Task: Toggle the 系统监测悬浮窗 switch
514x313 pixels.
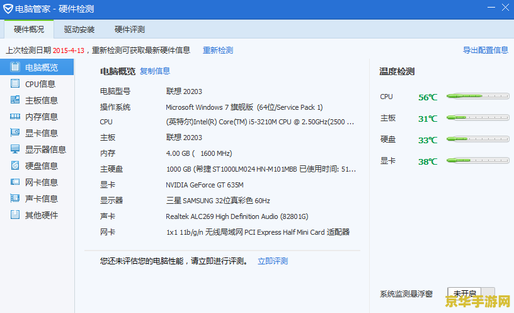Action: click(x=471, y=293)
